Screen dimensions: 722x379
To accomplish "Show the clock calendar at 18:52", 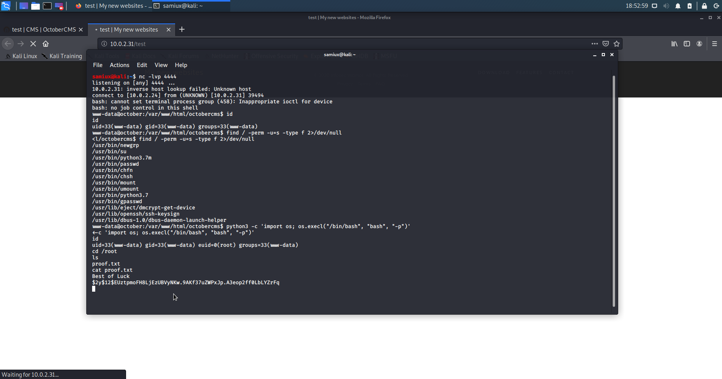I will click(637, 6).
